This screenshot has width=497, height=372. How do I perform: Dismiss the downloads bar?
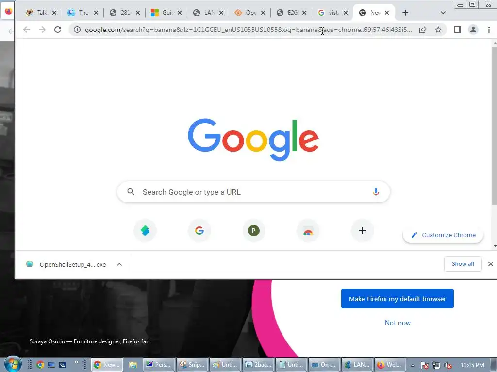point(490,264)
